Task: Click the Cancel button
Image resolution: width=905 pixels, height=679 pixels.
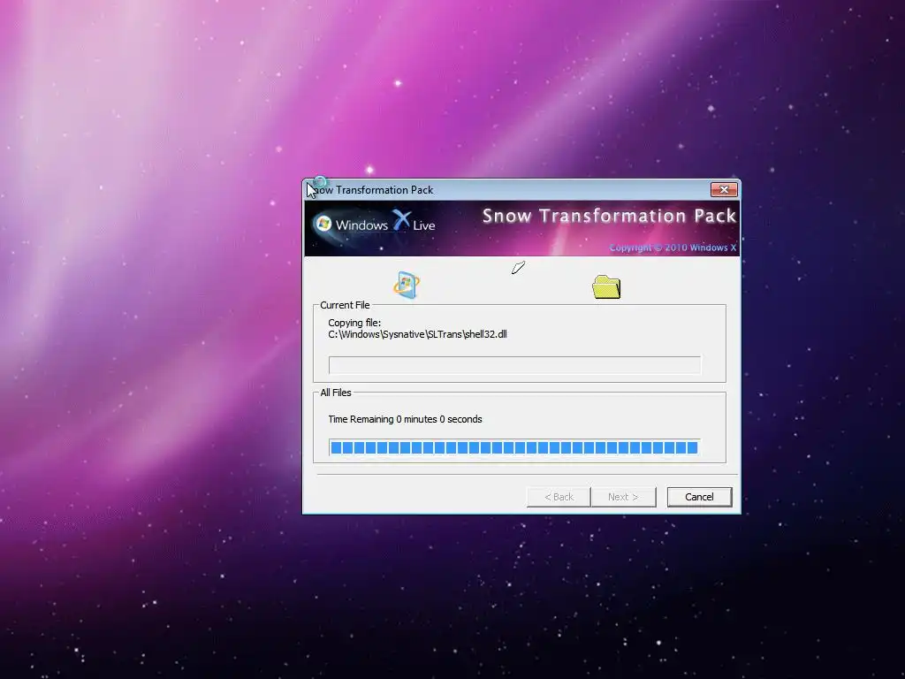Action: click(x=699, y=497)
